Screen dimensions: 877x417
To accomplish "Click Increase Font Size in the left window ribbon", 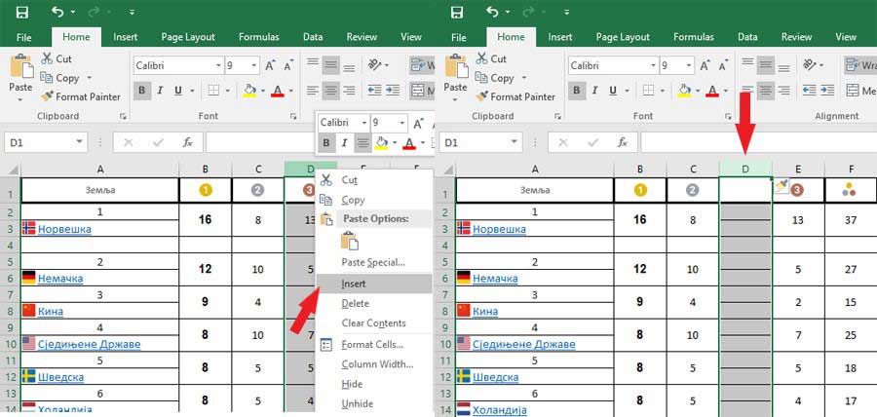I will click(271, 66).
